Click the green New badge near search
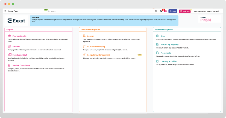This screenshot has width=226, height=118. click(x=46, y=10)
